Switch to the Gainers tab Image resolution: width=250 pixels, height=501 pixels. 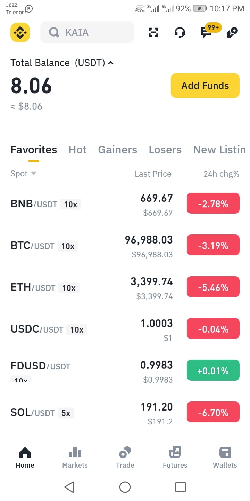(x=118, y=150)
